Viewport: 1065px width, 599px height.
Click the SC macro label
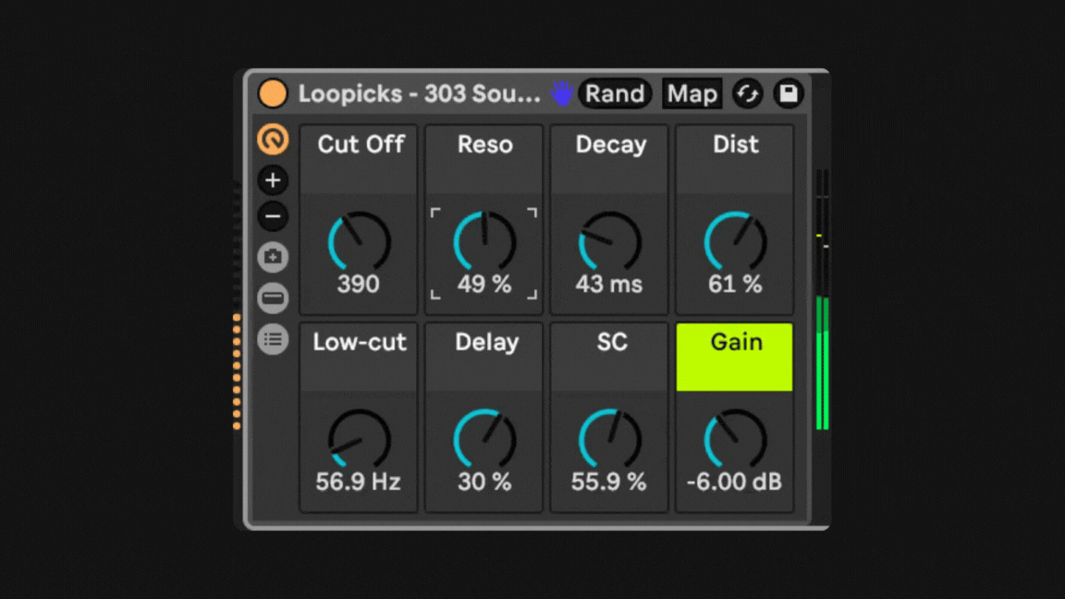tap(611, 342)
